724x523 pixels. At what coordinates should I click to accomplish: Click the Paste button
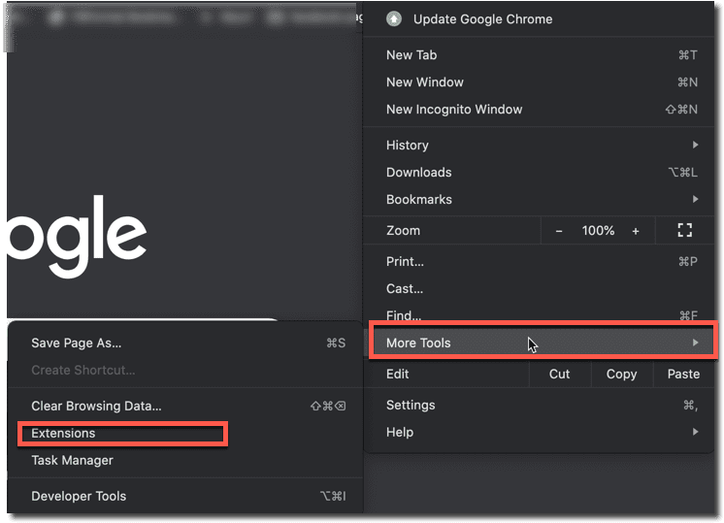click(683, 374)
